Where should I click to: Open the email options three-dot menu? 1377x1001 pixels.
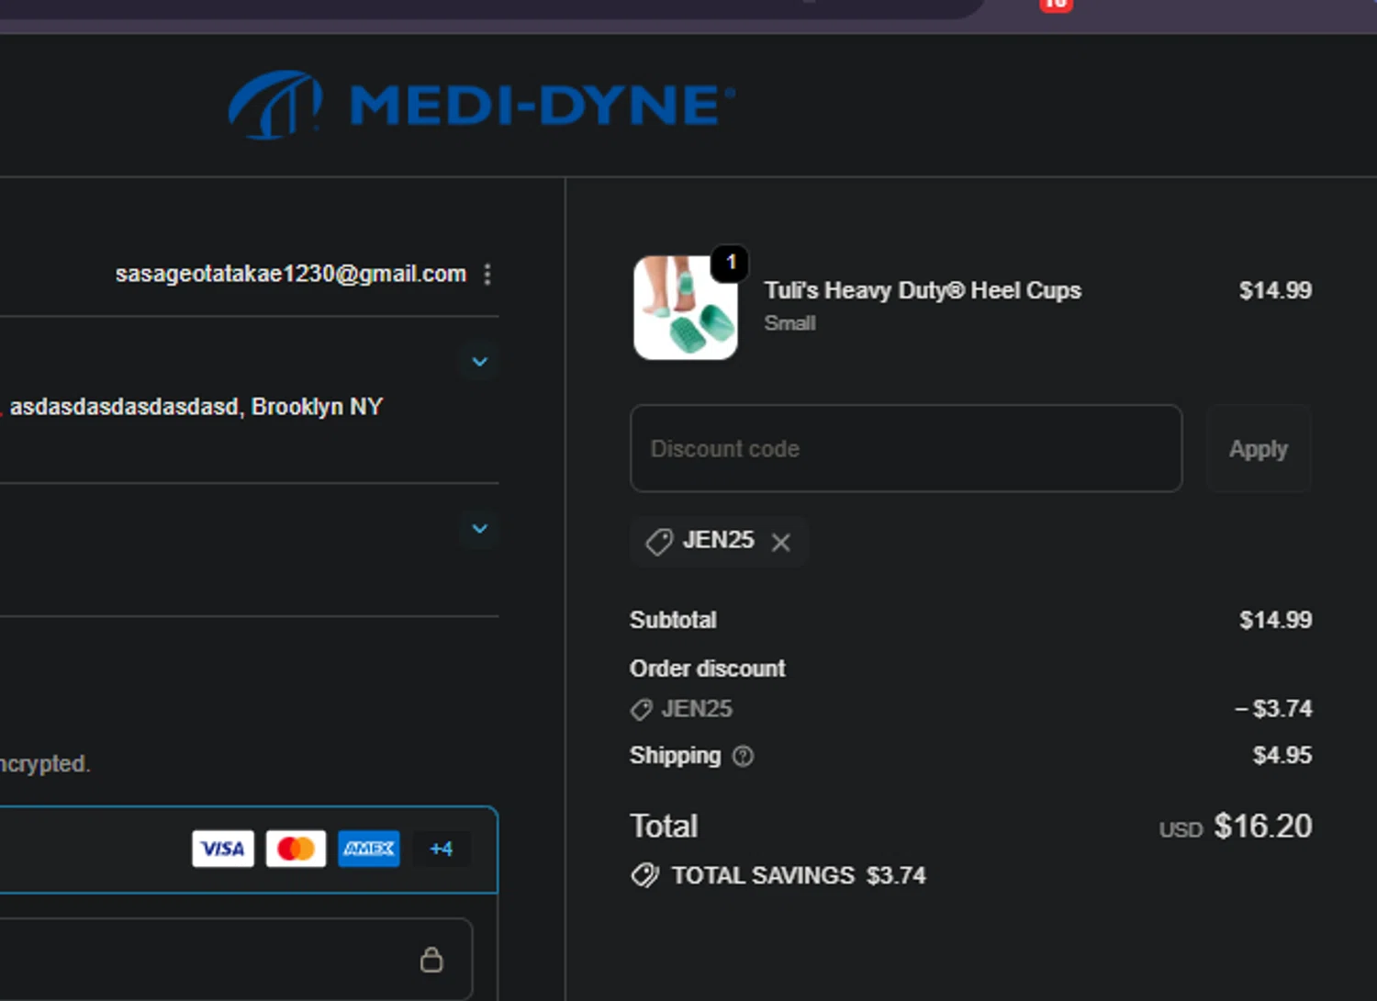point(487,274)
